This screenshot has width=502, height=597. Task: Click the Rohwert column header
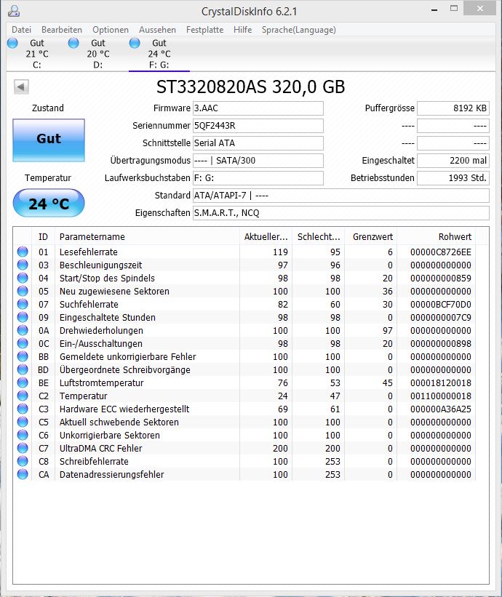437,236
